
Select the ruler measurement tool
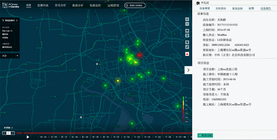[187, 47]
